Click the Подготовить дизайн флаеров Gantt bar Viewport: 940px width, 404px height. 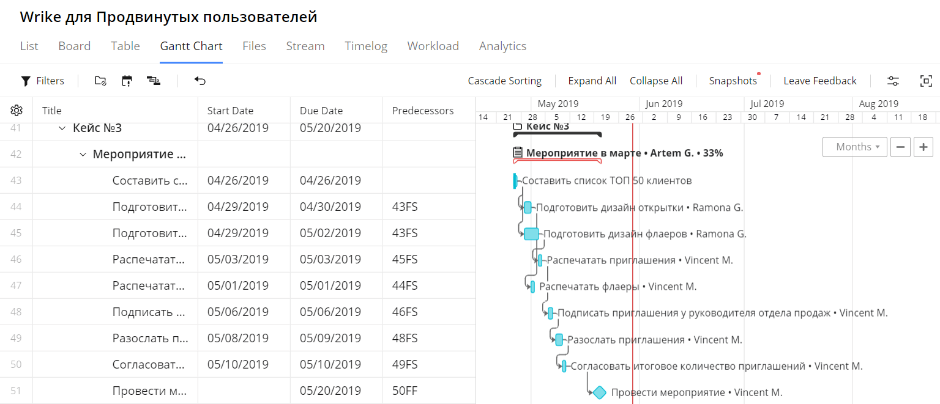tap(531, 234)
